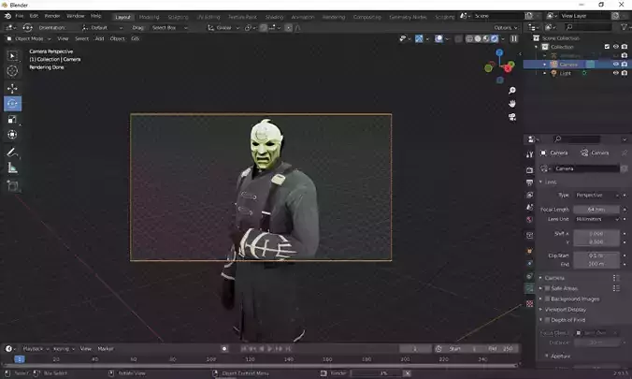The image size is (632, 379).
Task: Open the Texture properties tab
Action: click(529, 303)
